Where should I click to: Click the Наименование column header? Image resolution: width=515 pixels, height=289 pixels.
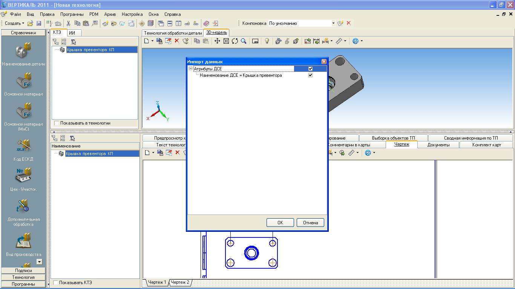click(x=95, y=146)
